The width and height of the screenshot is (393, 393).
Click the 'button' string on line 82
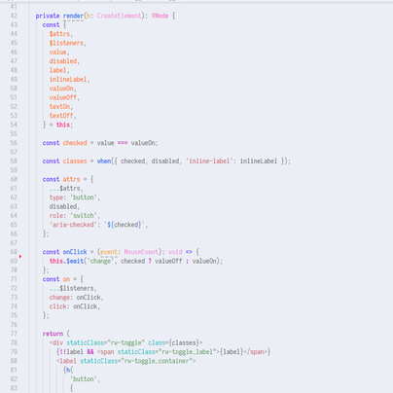pyautogui.click(x=84, y=379)
